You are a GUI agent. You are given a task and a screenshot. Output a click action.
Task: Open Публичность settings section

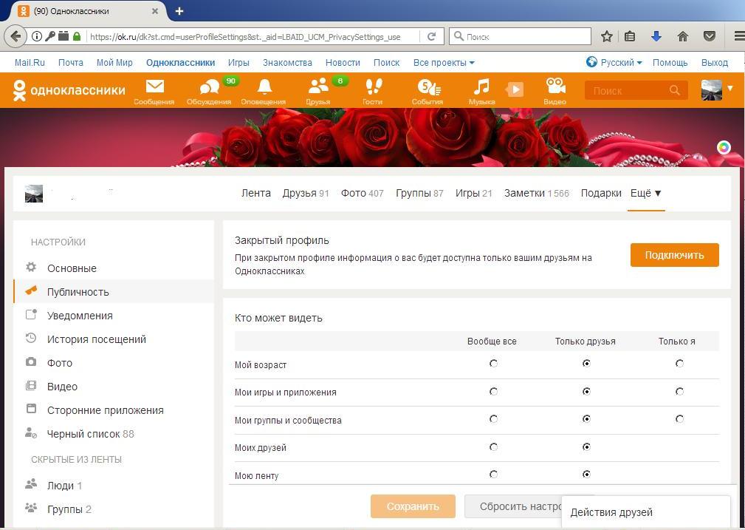pos(114,292)
